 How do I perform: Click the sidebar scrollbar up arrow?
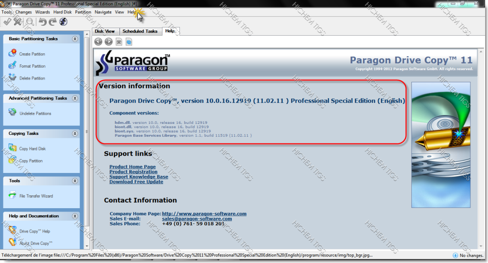tap(87, 33)
